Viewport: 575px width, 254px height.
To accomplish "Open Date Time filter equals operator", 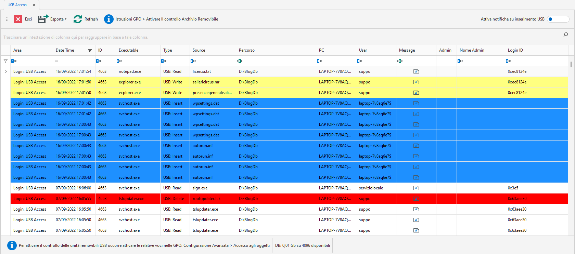I will pyautogui.click(x=56, y=61).
